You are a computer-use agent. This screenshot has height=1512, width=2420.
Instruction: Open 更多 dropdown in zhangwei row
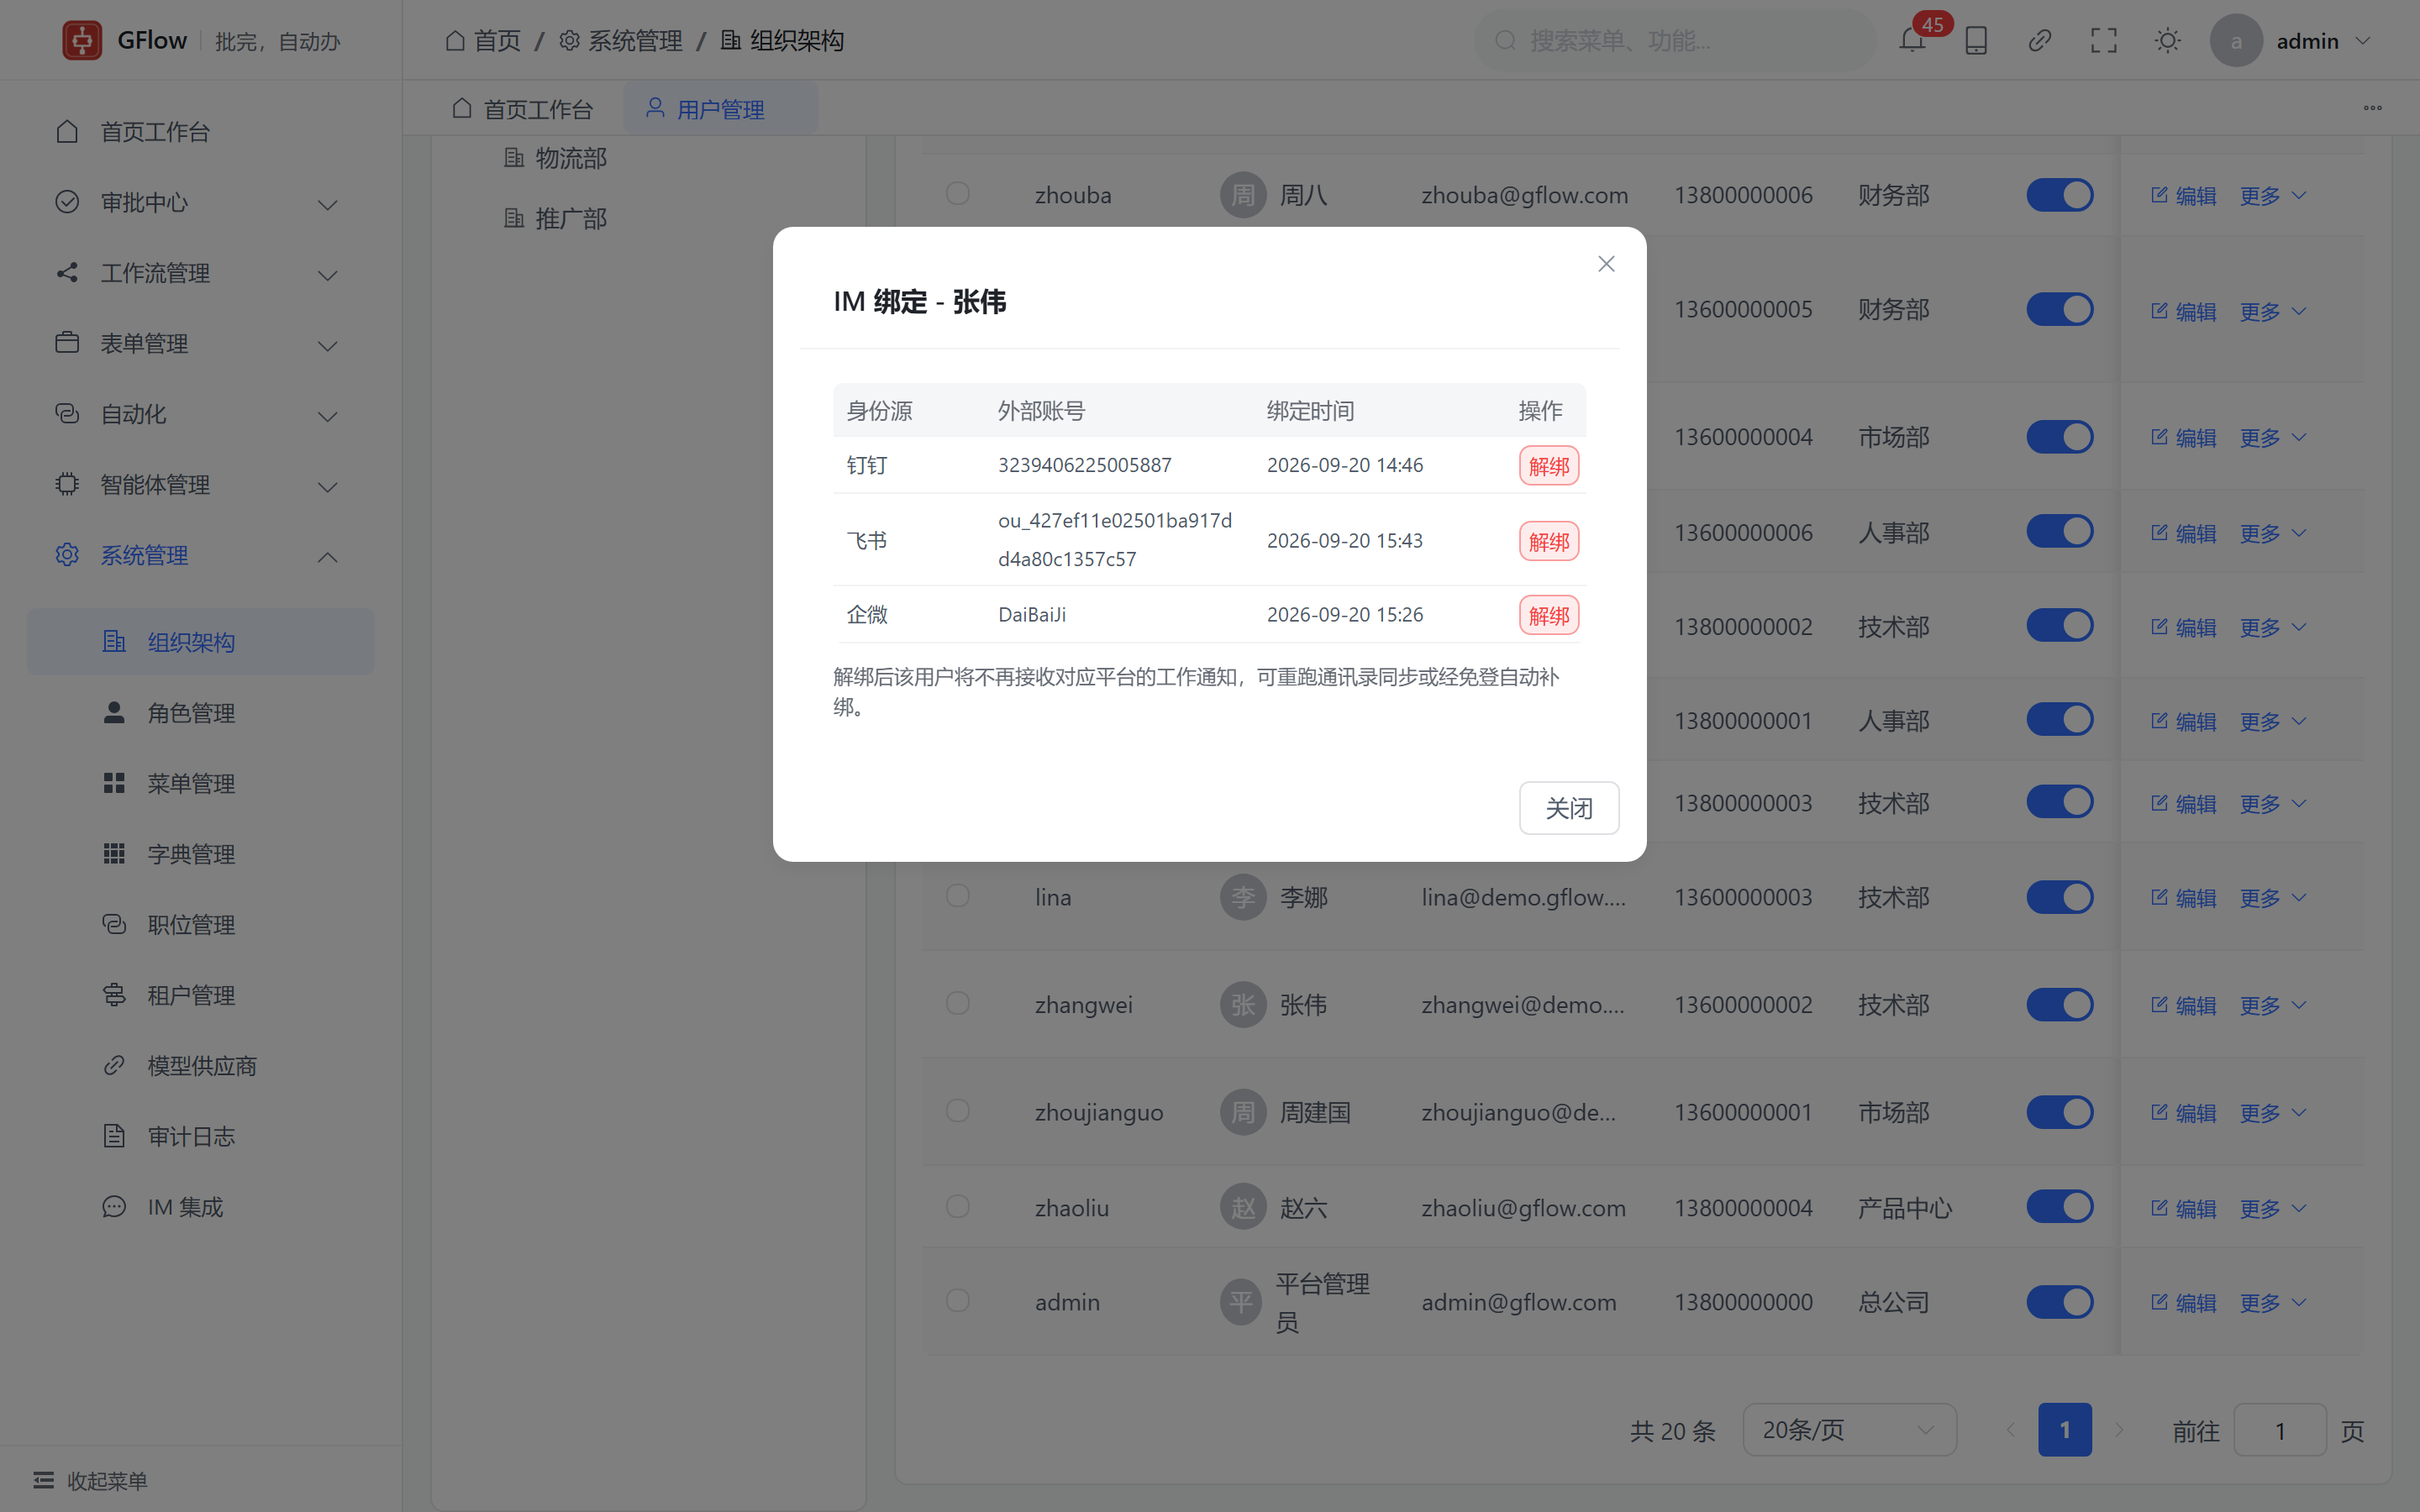tap(2273, 1005)
